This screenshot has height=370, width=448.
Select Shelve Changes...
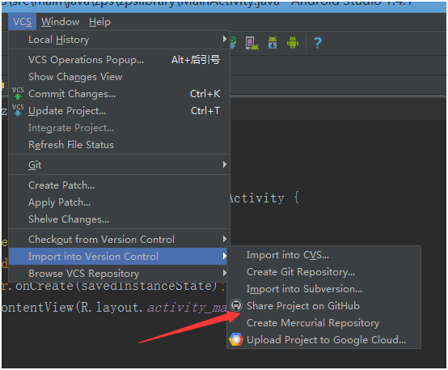tap(119, 219)
